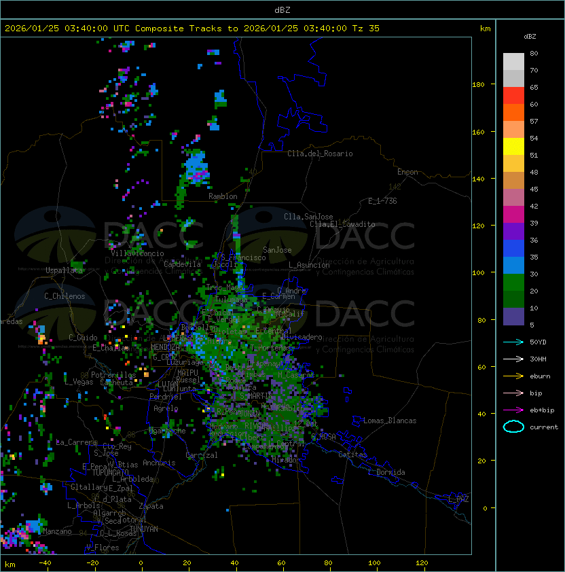
Task: Click the '30HM' legend label
Action: coord(538,359)
